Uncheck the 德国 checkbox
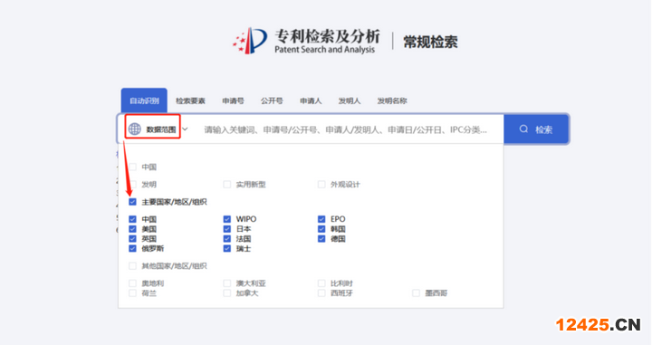 coord(321,238)
